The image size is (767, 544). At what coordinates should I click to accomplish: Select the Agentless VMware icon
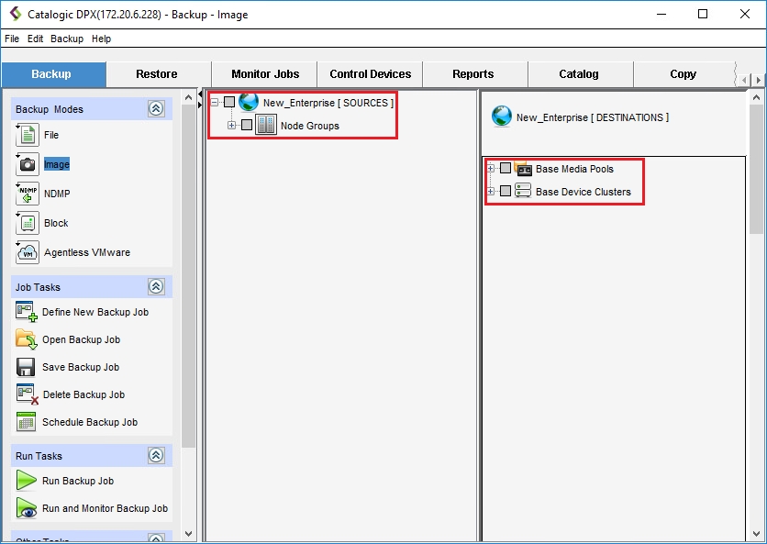coord(28,252)
